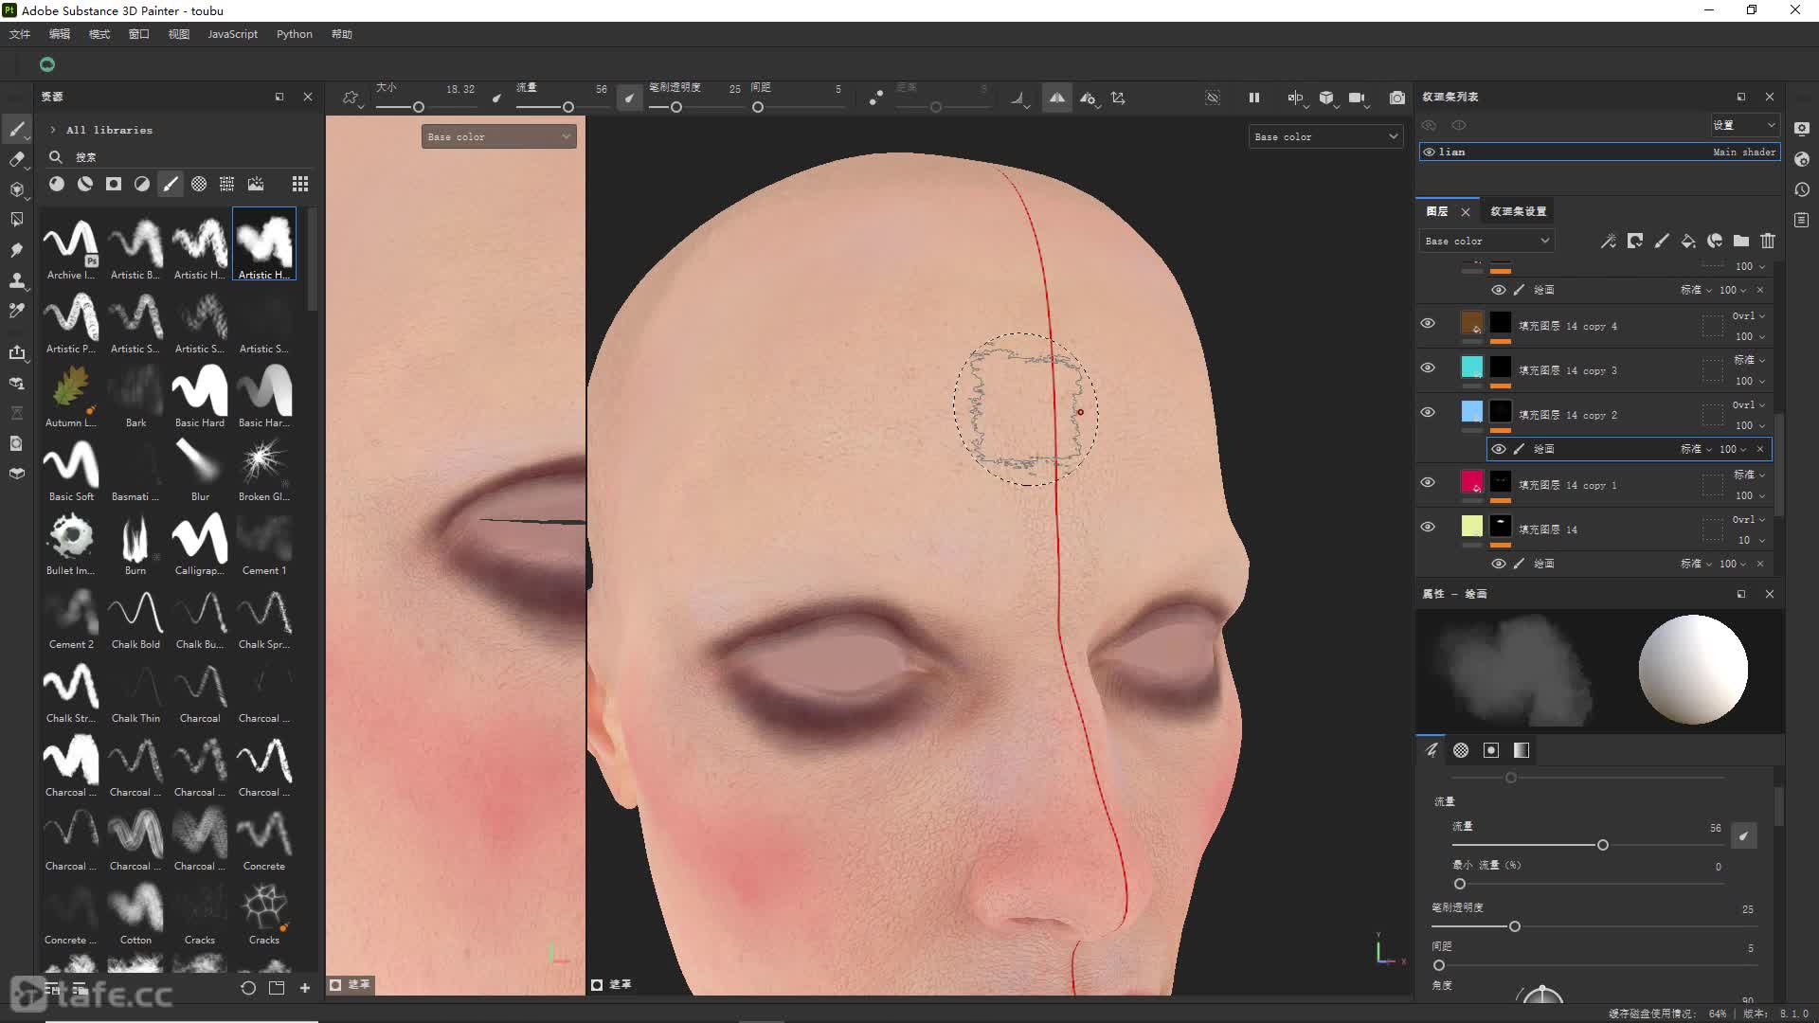Hide layer 填充图层 14 copy 2
This screenshot has height=1023, width=1819.
tap(1428, 413)
